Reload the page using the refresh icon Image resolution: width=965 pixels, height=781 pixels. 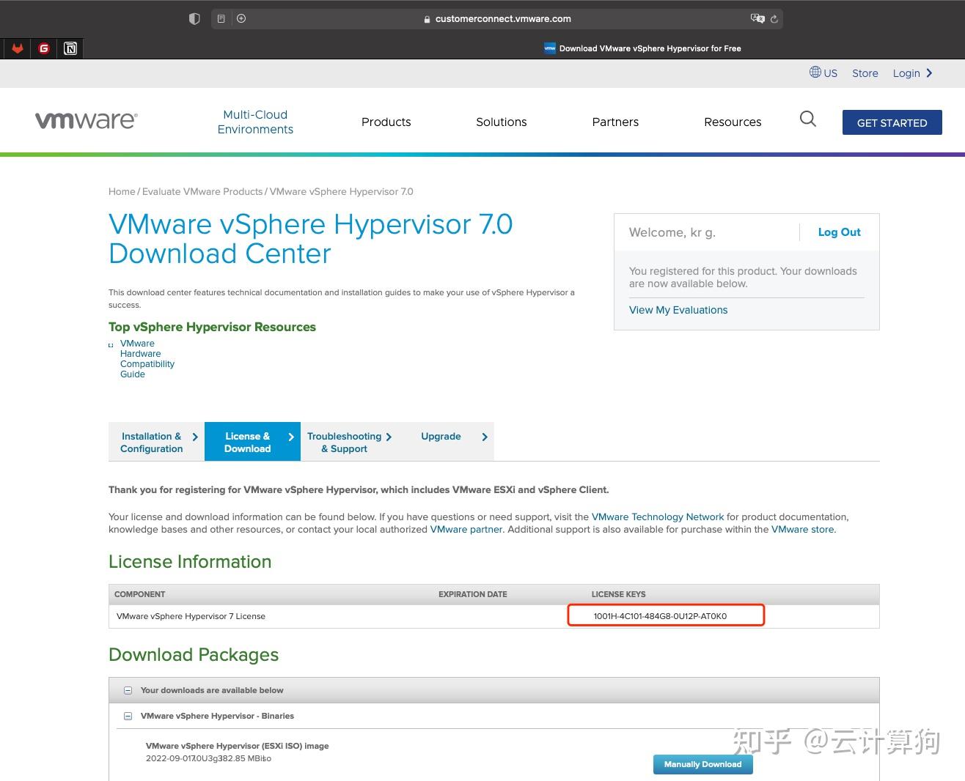pyautogui.click(x=775, y=19)
